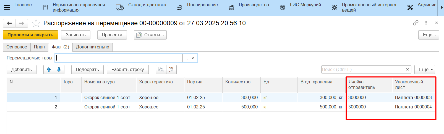
Task: Click the table search field
Action: (x=362, y=70)
